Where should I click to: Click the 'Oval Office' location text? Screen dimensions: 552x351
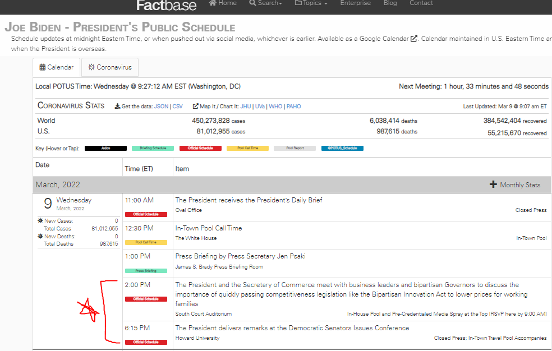coord(188,210)
